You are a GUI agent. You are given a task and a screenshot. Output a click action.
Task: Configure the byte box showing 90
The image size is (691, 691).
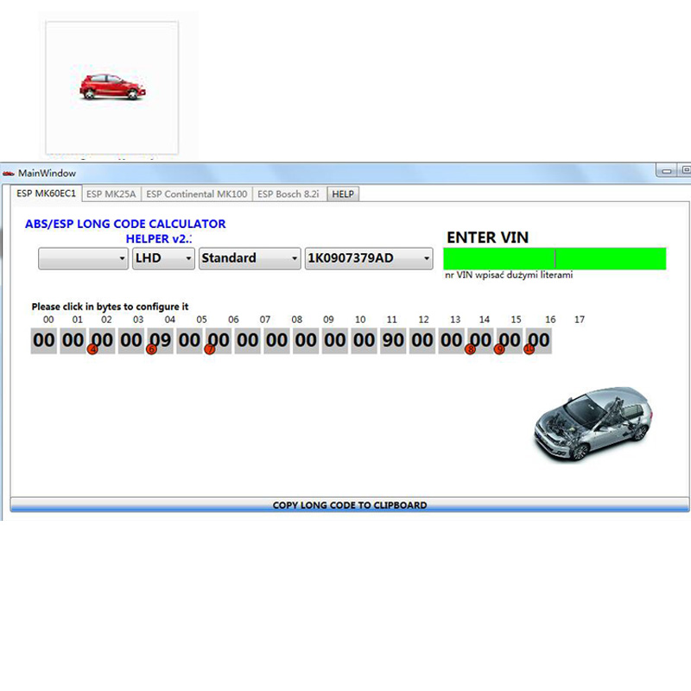[393, 340]
